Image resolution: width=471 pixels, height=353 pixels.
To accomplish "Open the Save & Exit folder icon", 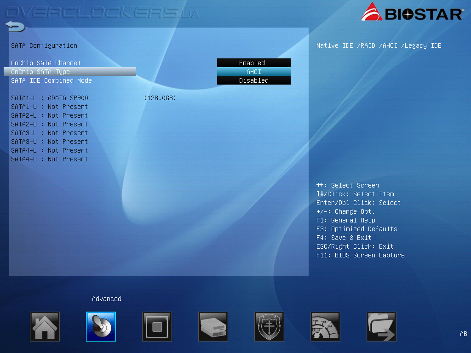I will (x=381, y=327).
